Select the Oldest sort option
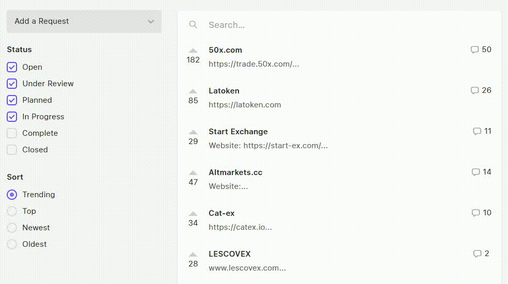Image resolution: width=508 pixels, height=284 pixels. [x=12, y=244]
